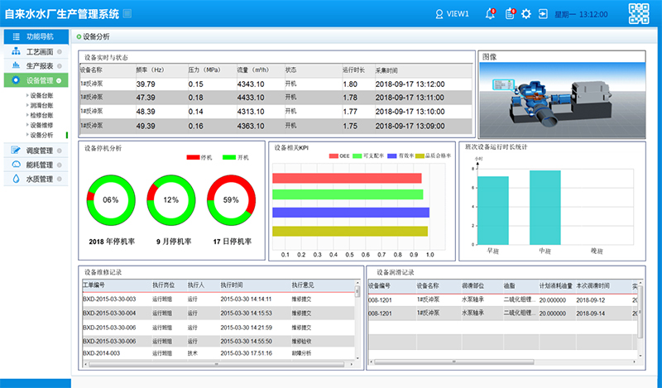662x388 pixels.
Task: Toggle the OEE legend in KPI chart
Action: tap(333, 156)
